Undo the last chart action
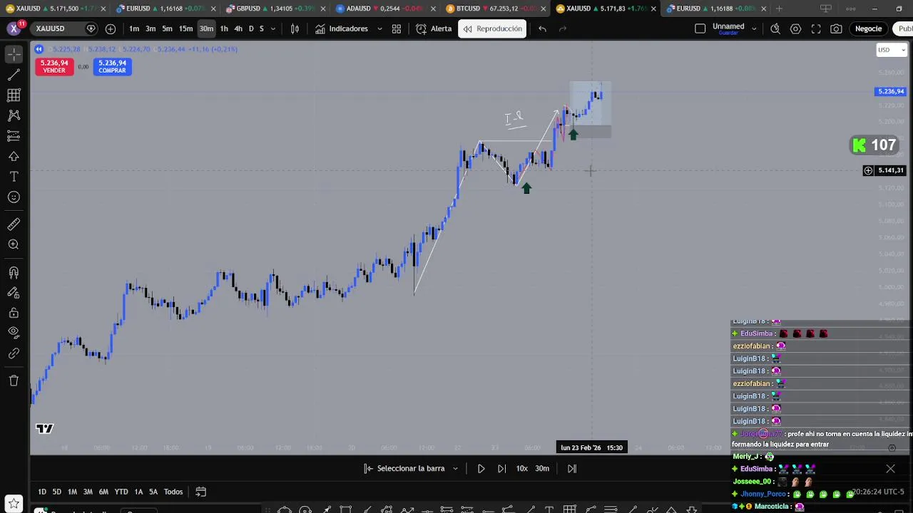 [x=542, y=28]
